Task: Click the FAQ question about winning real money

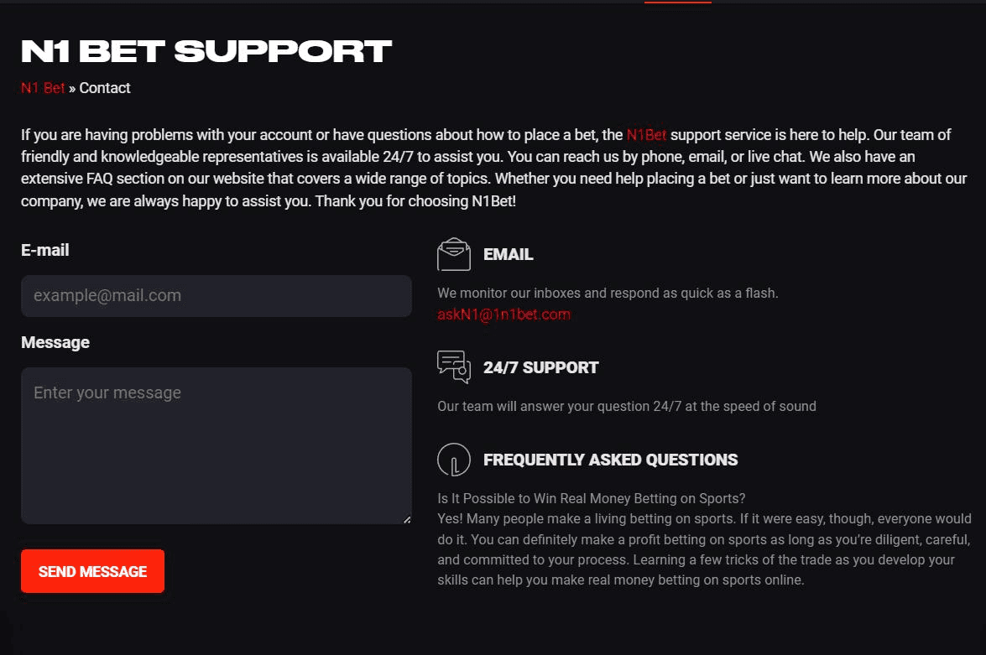Action: click(591, 498)
